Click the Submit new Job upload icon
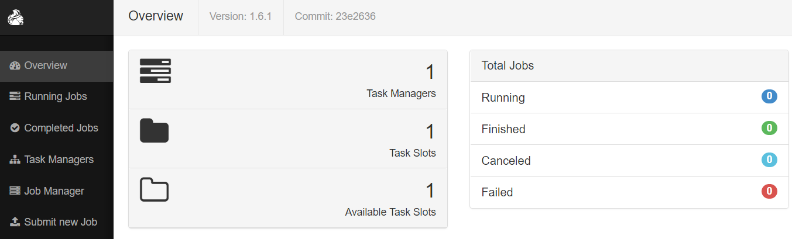Screen dimensions: 792x239 (15, 222)
